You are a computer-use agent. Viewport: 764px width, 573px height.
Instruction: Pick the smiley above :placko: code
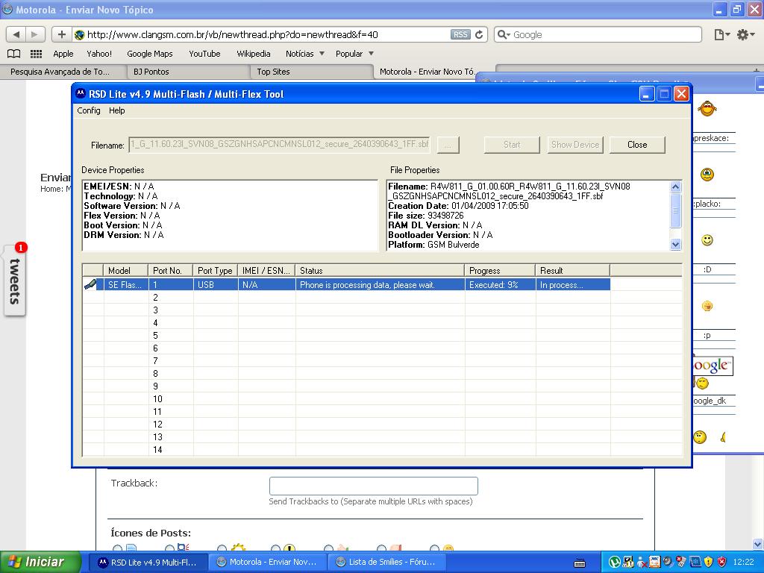(x=707, y=174)
